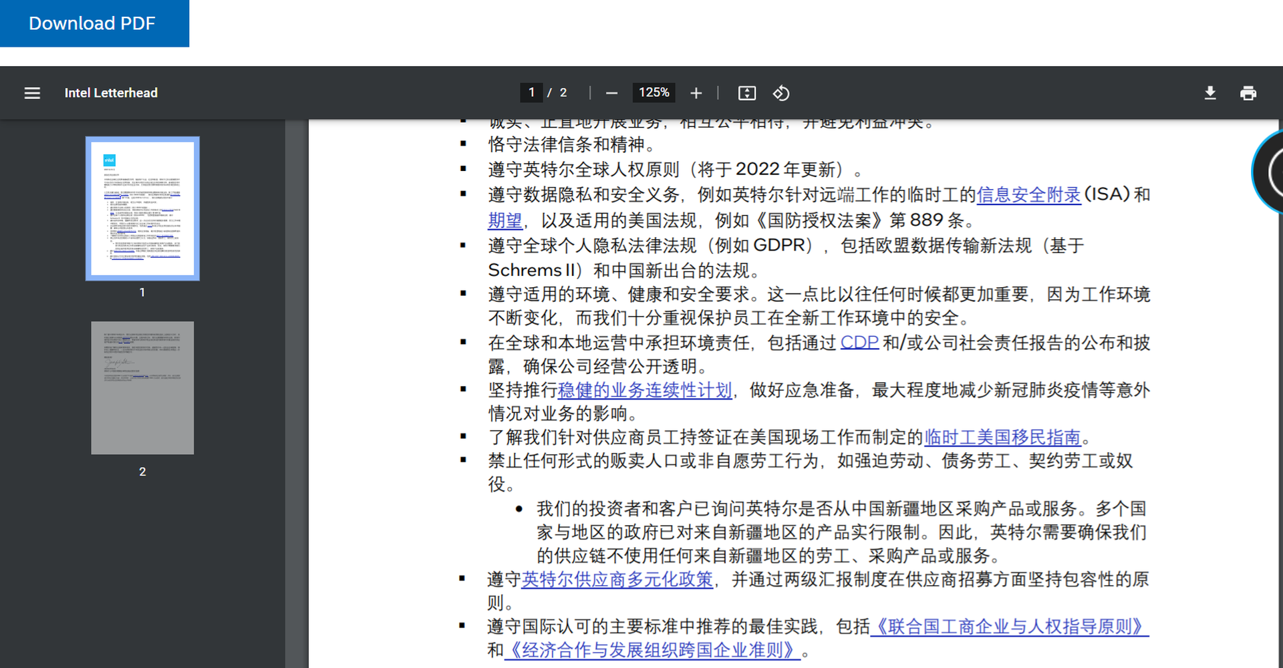Click the fit to page icon
This screenshot has width=1283, height=668.
click(x=746, y=93)
